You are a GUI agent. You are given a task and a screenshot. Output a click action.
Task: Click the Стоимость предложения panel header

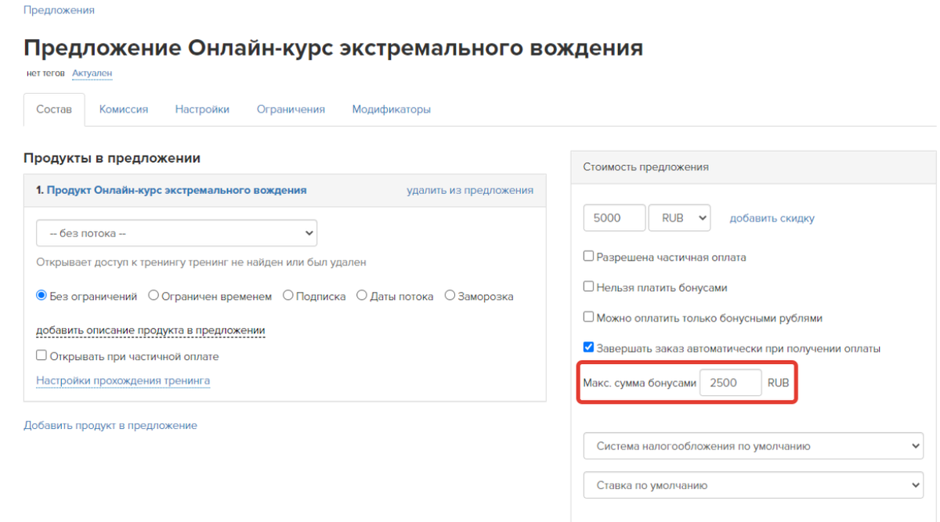[x=754, y=167]
